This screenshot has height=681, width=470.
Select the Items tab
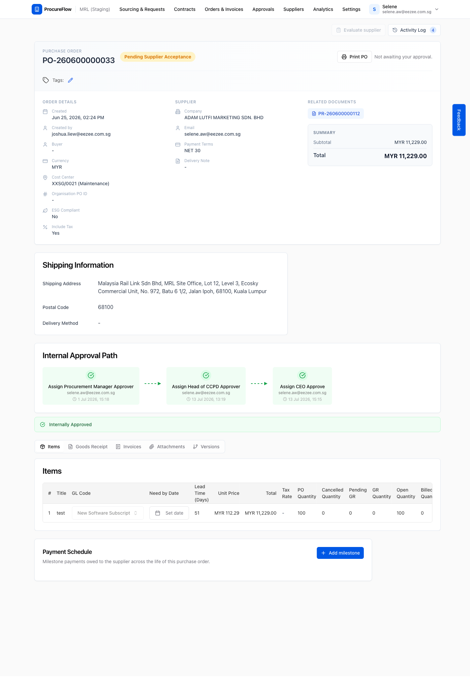tap(50, 447)
